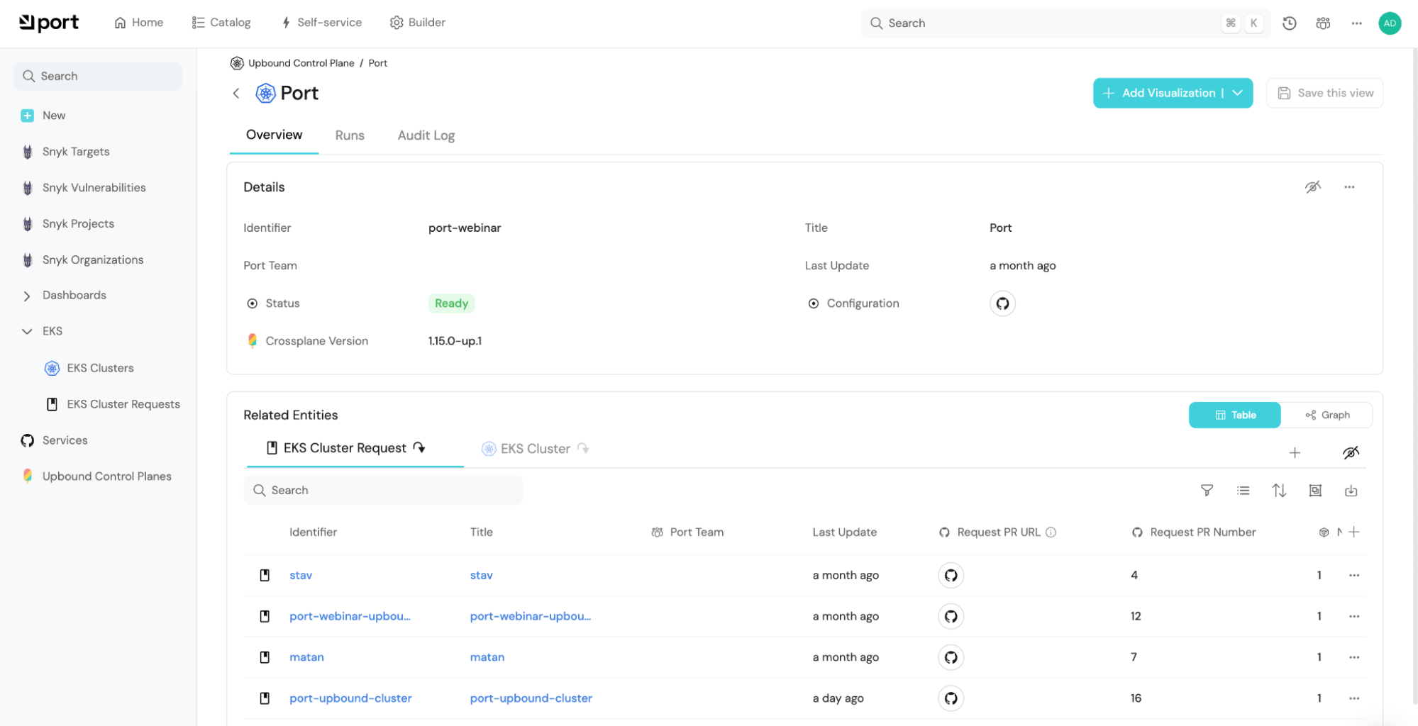Switch Related Entities to Graph view
This screenshot has height=726, width=1418.
(x=1327, y=415)
